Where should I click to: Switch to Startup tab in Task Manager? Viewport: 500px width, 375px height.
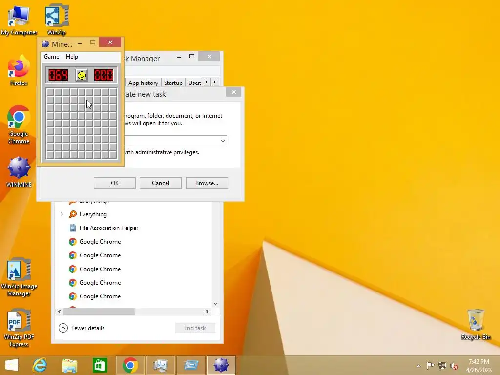click(173, 83)
